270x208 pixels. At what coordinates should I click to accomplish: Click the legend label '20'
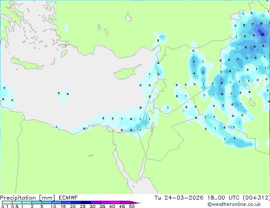point(73,206)
